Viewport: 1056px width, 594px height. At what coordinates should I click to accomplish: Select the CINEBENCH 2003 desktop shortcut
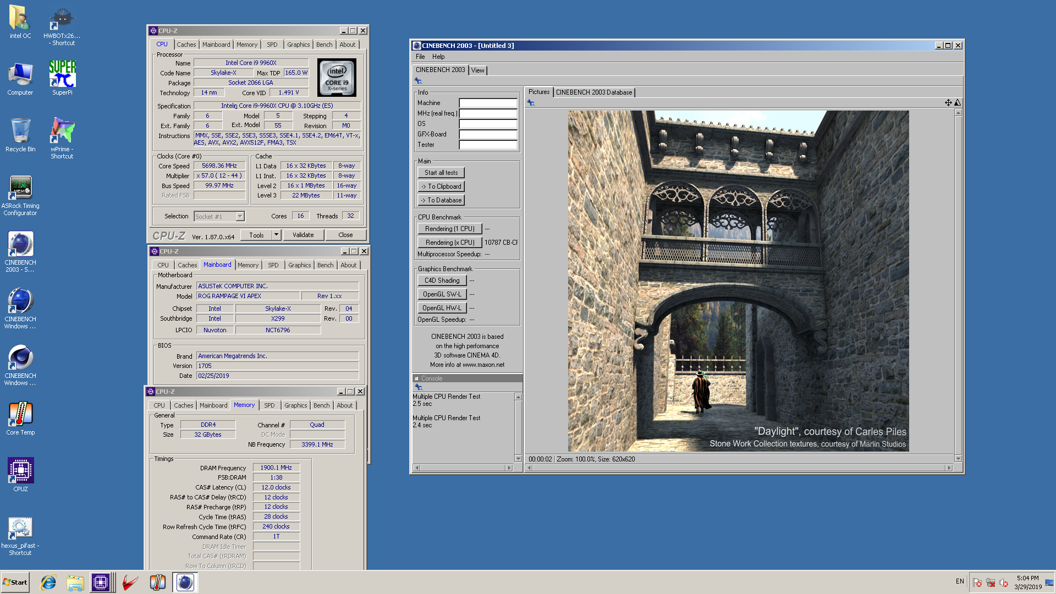pos(20,252)
